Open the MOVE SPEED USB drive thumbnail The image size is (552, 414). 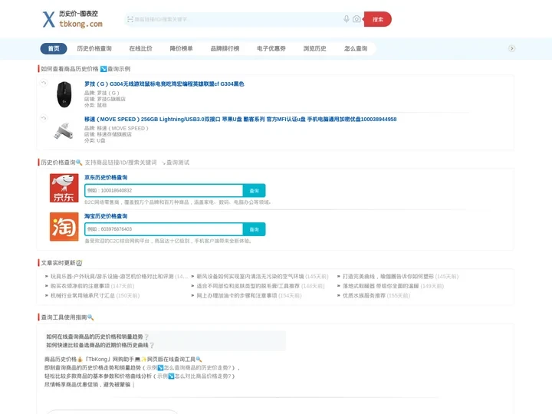tap(64, 130)
